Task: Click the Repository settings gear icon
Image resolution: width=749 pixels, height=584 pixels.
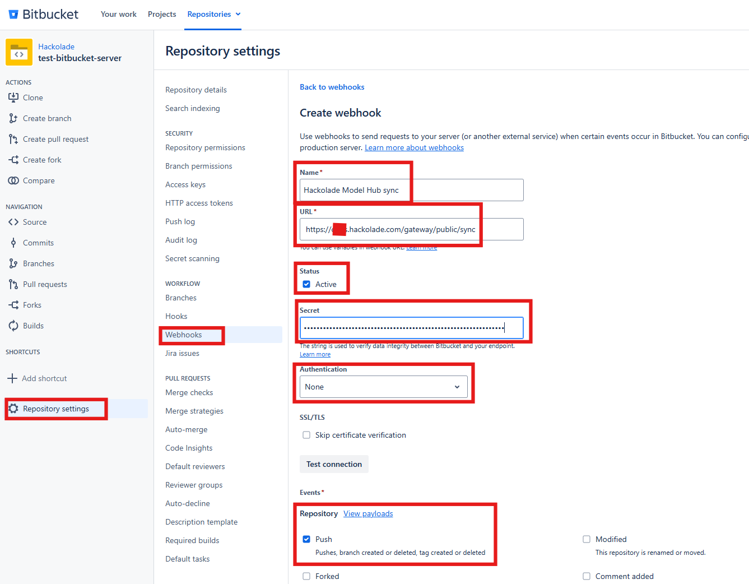Action: point(13,409)
